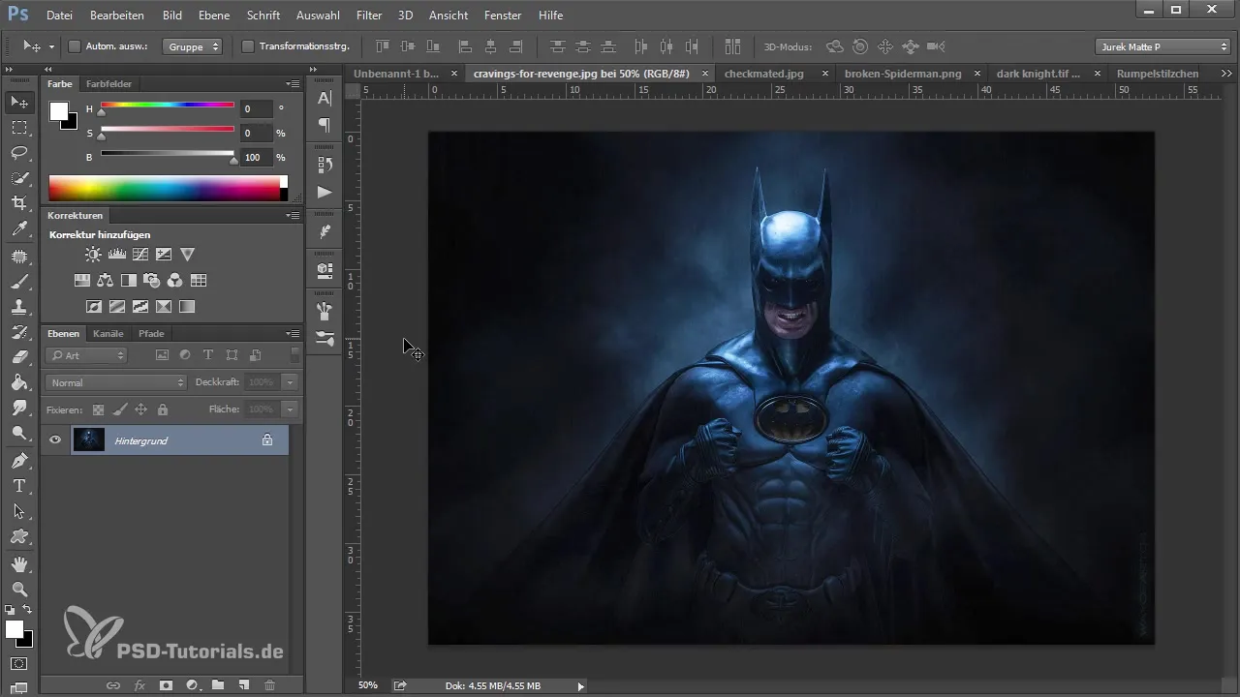Open the collapsed Paragraph panel
The image size is (1240, 697).
click(x=325, y=125)
